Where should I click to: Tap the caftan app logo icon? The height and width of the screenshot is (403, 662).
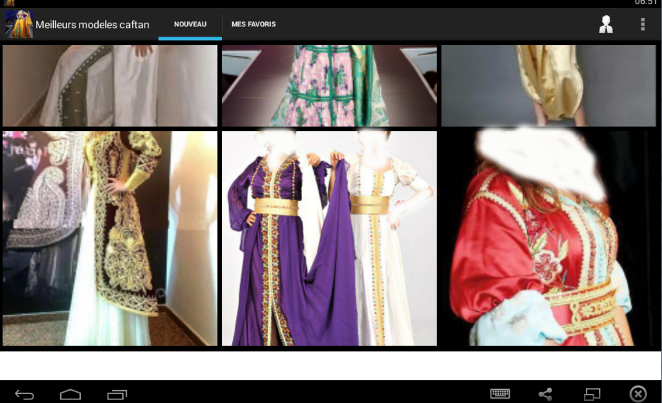[x=19, y=24]
